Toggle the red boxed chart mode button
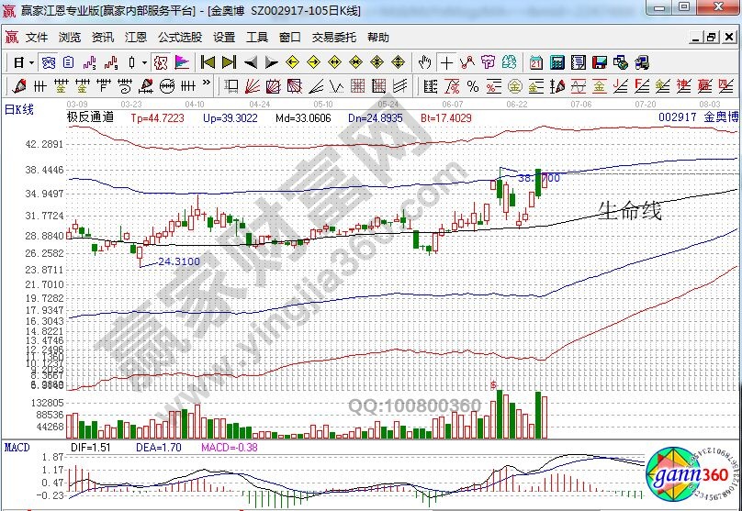Viewport: 742px width, 511px height. pyautogui.click(x=160, y=62)
